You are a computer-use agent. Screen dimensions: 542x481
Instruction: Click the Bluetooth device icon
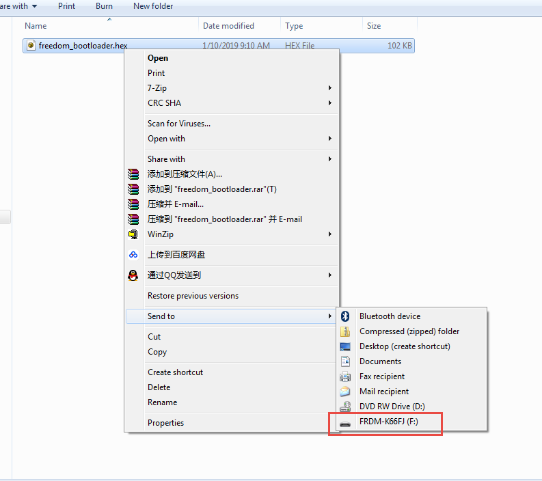345,316
